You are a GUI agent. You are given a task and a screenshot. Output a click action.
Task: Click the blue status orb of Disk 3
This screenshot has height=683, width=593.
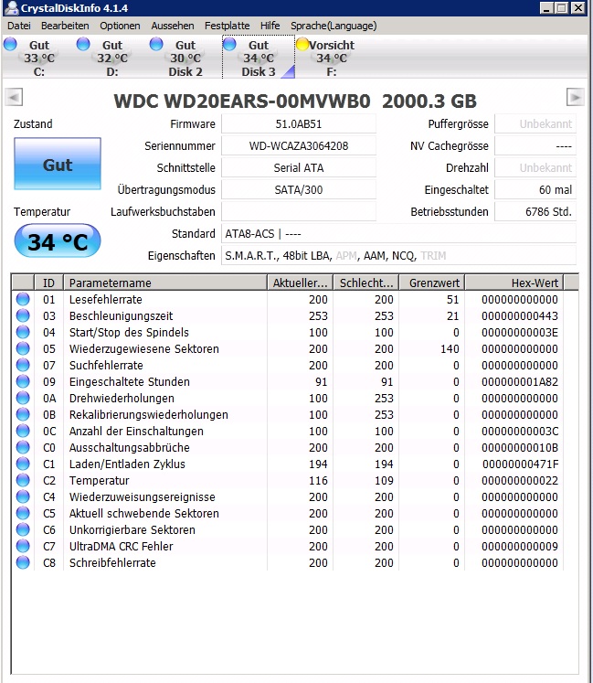229,44
